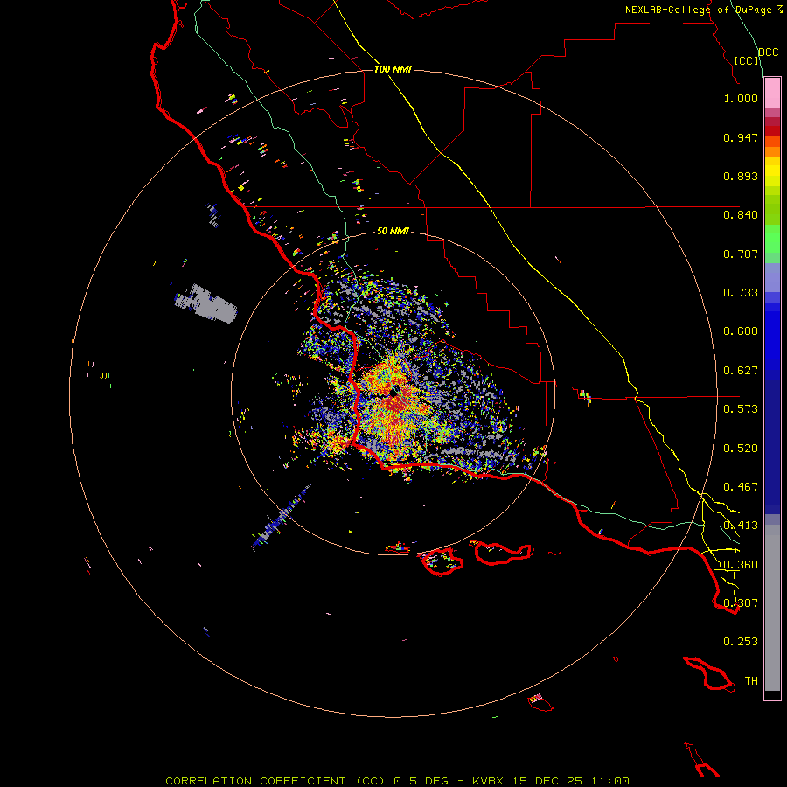Click the 0.253 scale value
787x787 pixels.
tap(741, 642)
